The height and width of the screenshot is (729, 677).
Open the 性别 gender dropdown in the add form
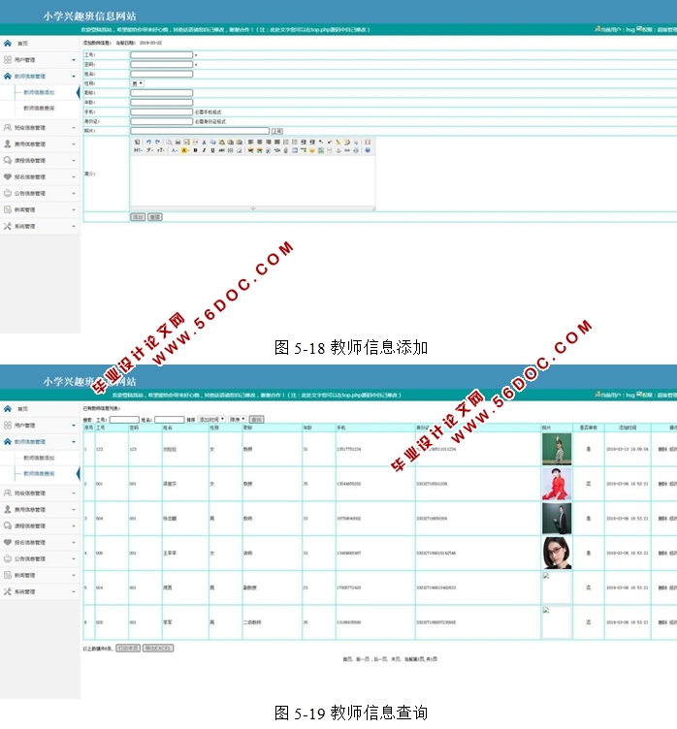pyautogui.click(x=138, y=83)
